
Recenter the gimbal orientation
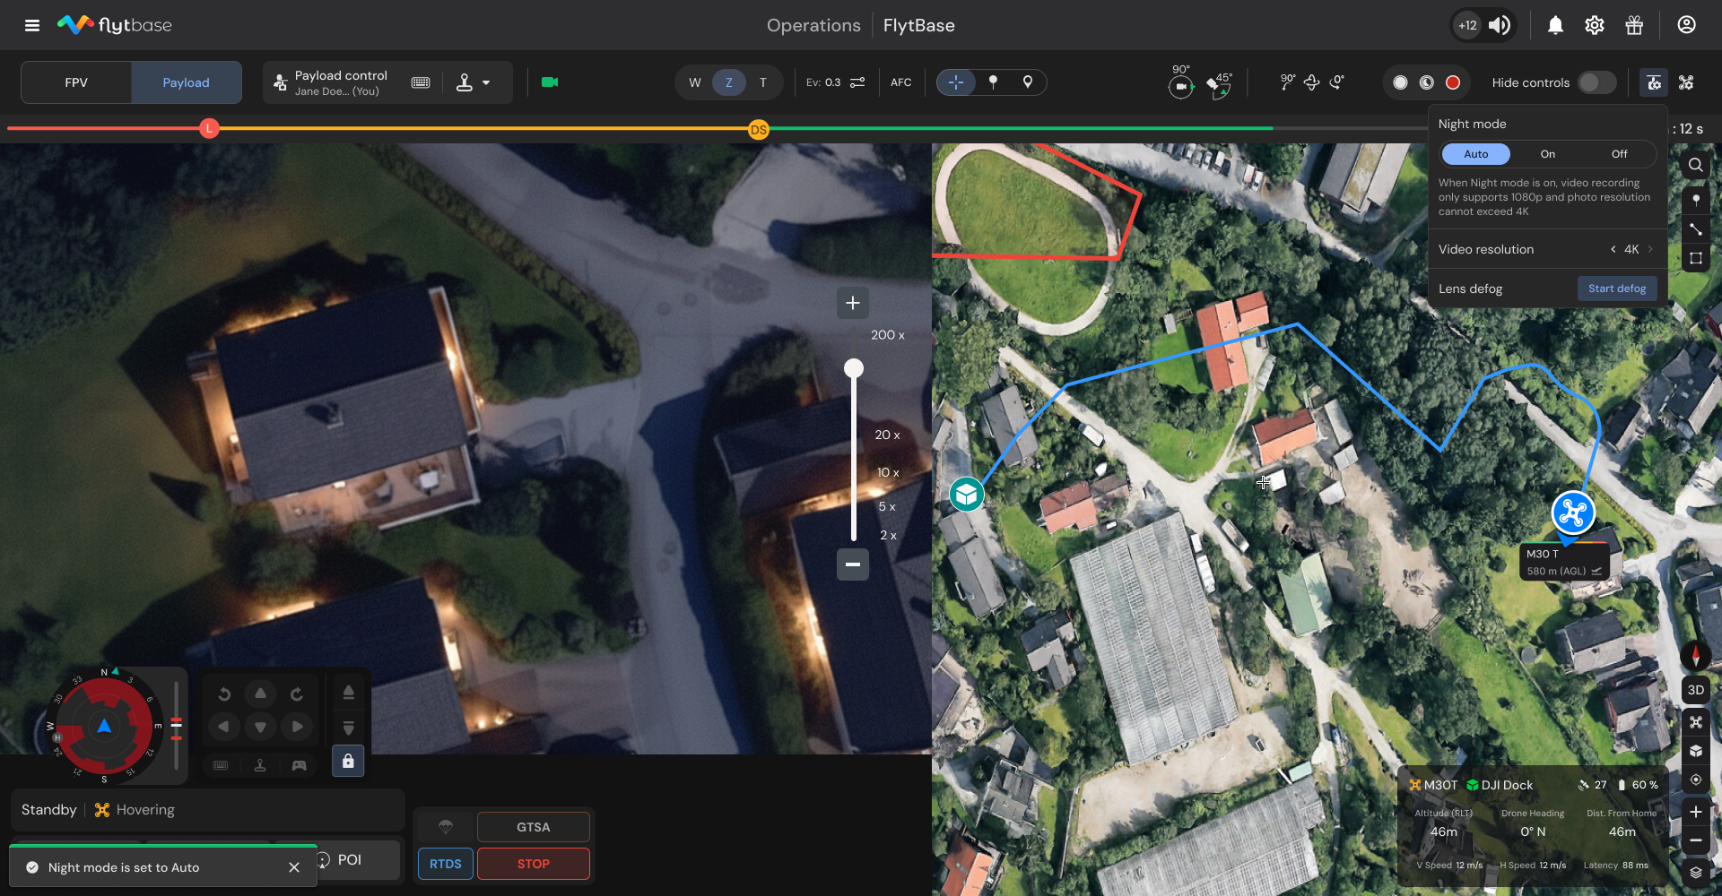click(1312, 82)
